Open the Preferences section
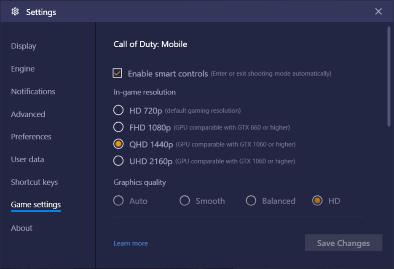This screenshot has height=269, width=394. [x=31, y=137]
